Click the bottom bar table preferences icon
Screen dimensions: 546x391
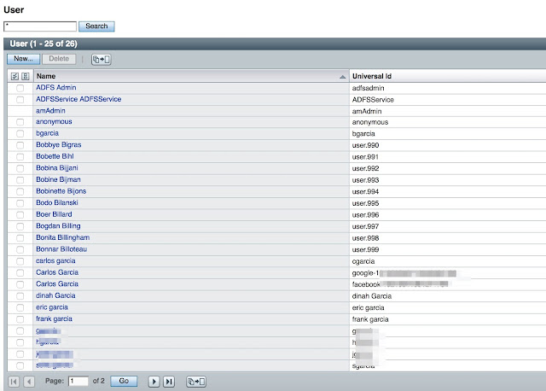(x=196, y=382)
